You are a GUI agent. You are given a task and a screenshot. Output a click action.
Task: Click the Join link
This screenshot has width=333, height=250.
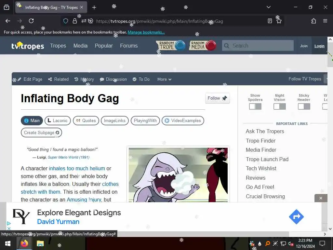(x=304, y=46)
